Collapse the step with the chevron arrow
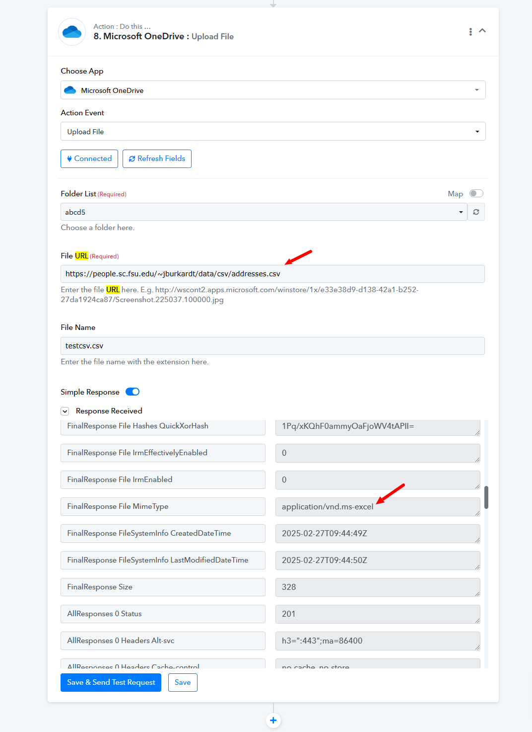532x732 pixels. click(482, 31)
